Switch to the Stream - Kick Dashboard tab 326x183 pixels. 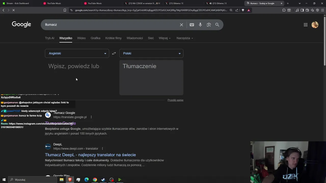tap(20, 3)
